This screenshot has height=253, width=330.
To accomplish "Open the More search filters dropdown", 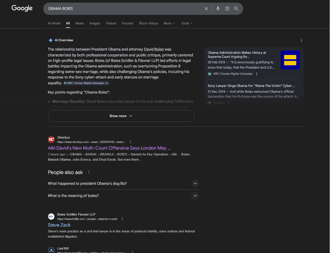I will point(169,23).
